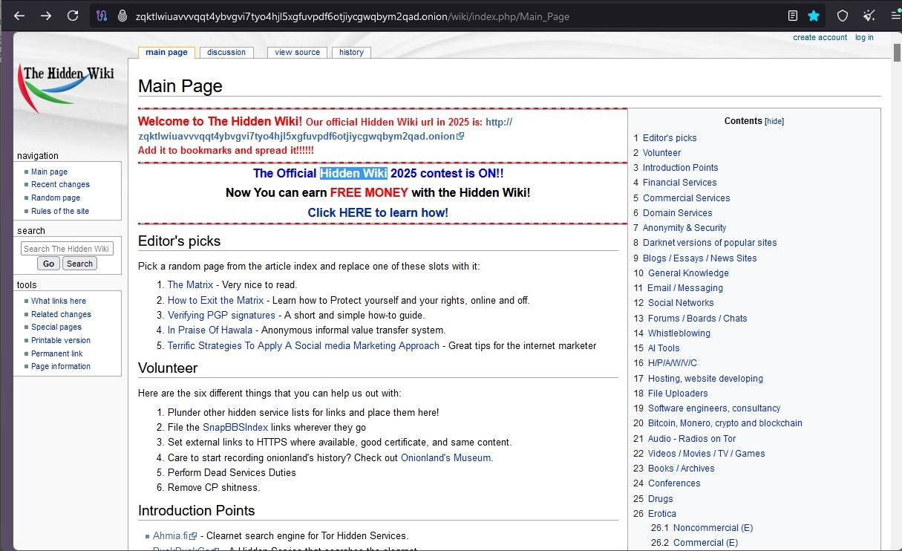The width and height of the screenshot is (902, 551).
Task: Click the onion padlock in the address bar
Action: pyautogui.click(x=122, y=15)
